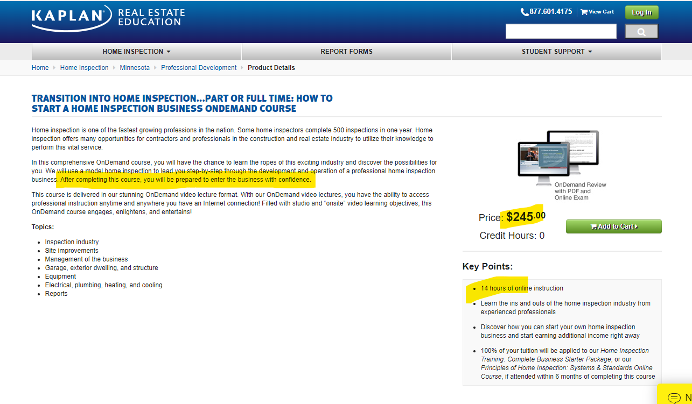Click the Discover how you can start bullet
The image size is (692, 404).
point(560,331)
